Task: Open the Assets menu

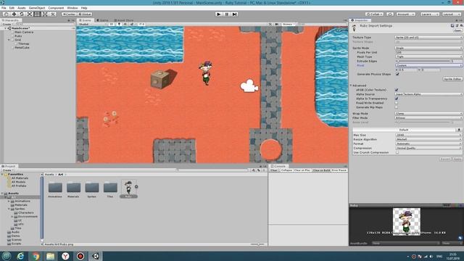Action: click(22, 8)
